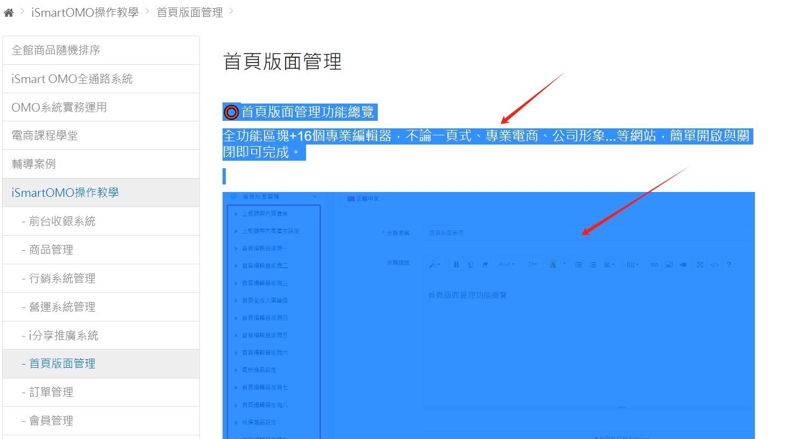Click the insert link icon in editor screenshot
This screenshot has height=439, width=804.
pos(654,265)
